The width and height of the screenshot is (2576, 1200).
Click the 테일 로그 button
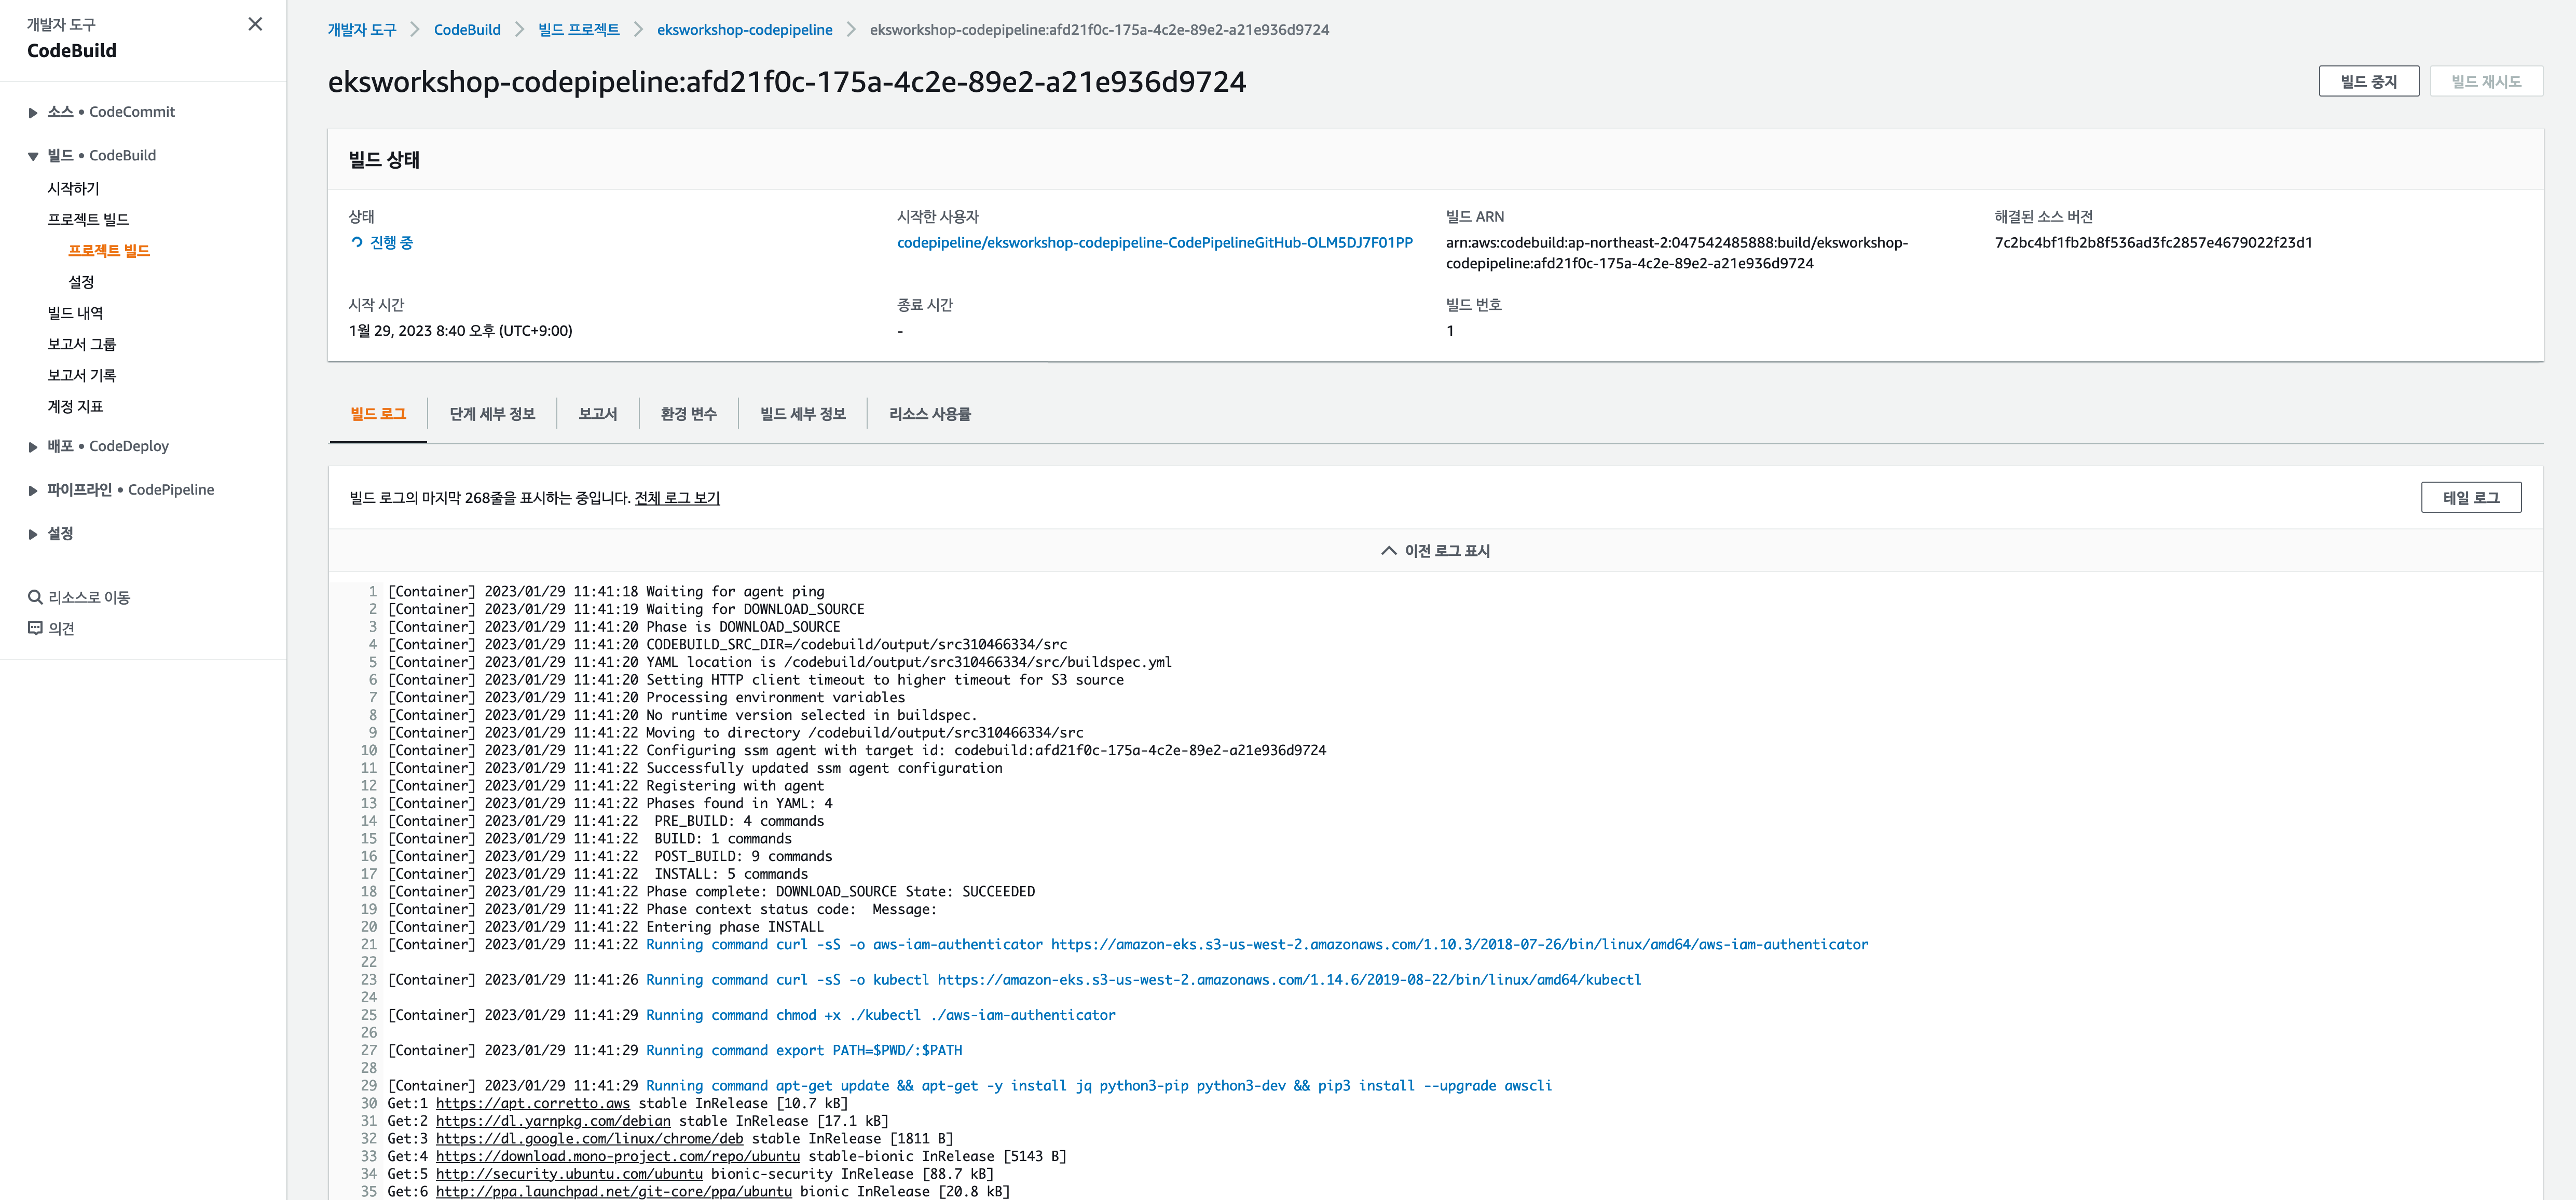pos(2471,497)
